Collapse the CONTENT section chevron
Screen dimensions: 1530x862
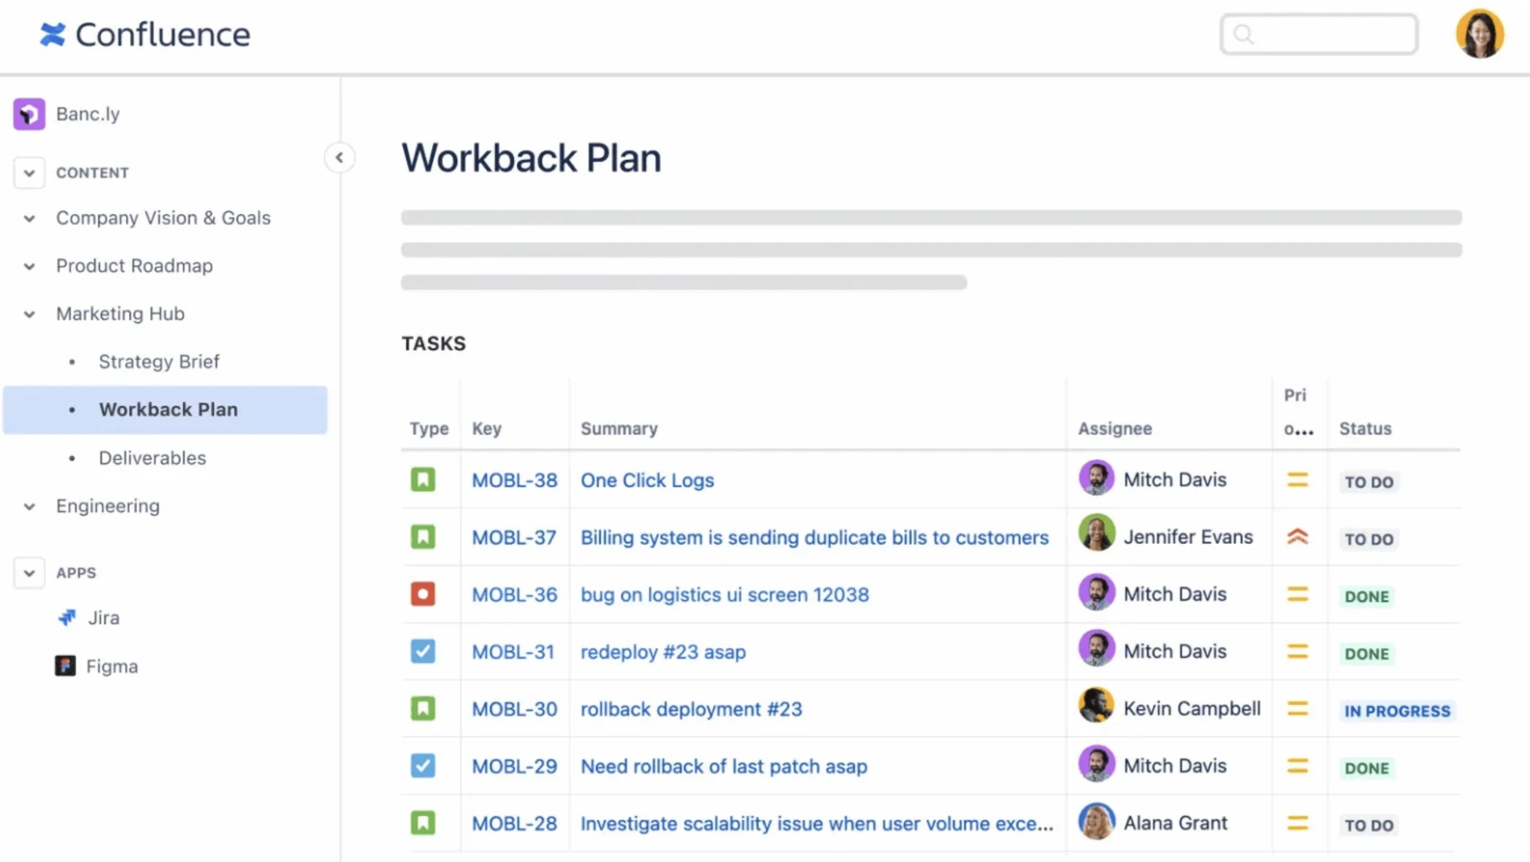29,173
